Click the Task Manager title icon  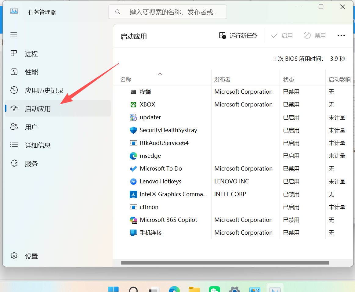[14, 11]
